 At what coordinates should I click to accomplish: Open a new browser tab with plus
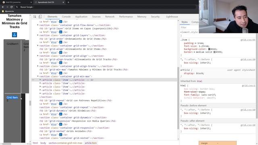(68, 2)
